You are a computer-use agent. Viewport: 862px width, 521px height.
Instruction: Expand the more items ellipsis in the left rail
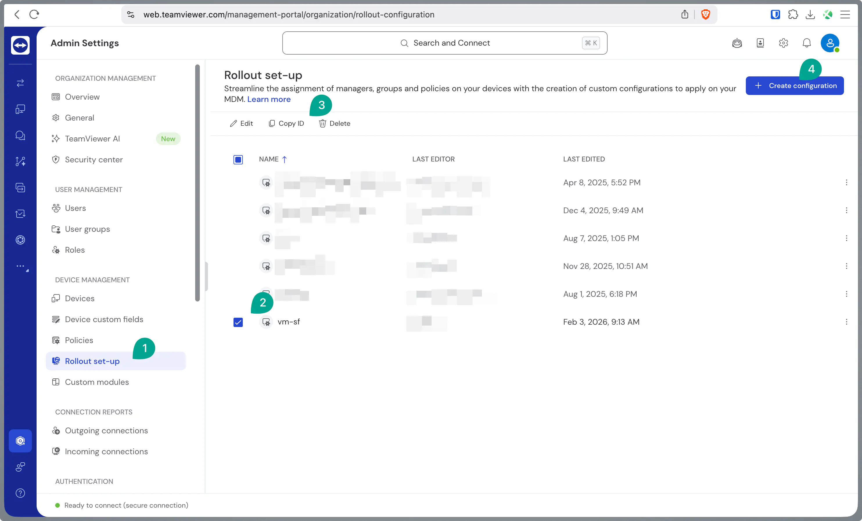click(20, 266)
